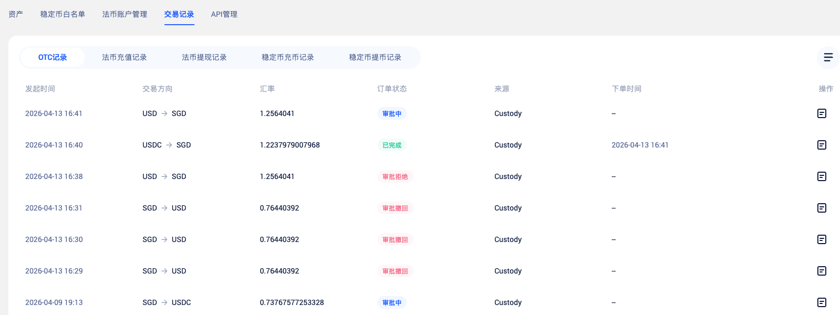The image size is (840, 315).
Task: Open details icon for the 16:30 order
Action: (822, 239)
